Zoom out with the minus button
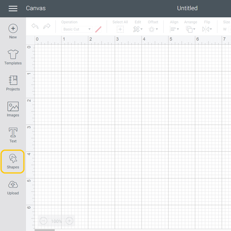The image size is (231, 231). [43, 221]
